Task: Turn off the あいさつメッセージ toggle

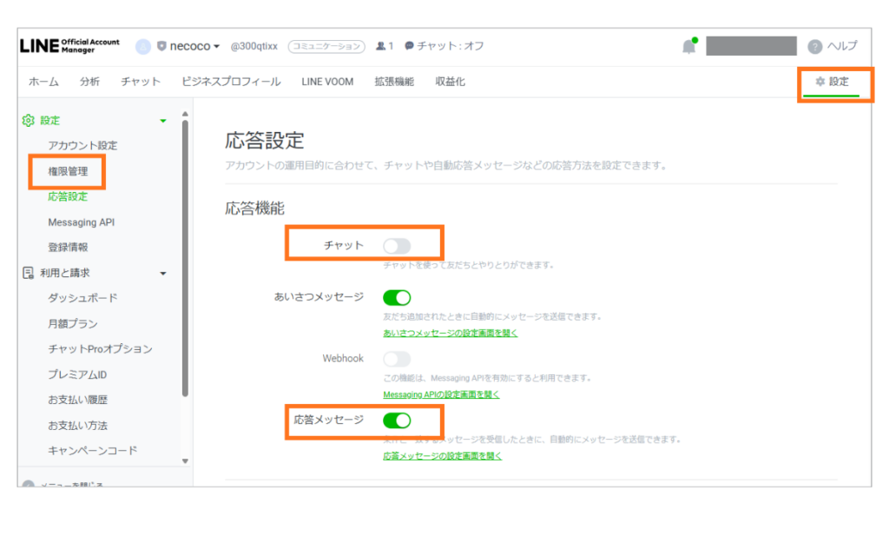Action: tap(397, 298)
